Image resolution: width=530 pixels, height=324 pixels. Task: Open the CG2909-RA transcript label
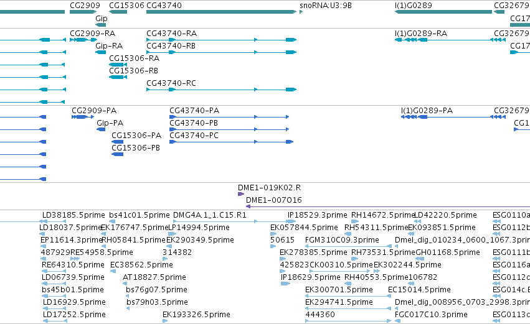(x=92, y=34)
